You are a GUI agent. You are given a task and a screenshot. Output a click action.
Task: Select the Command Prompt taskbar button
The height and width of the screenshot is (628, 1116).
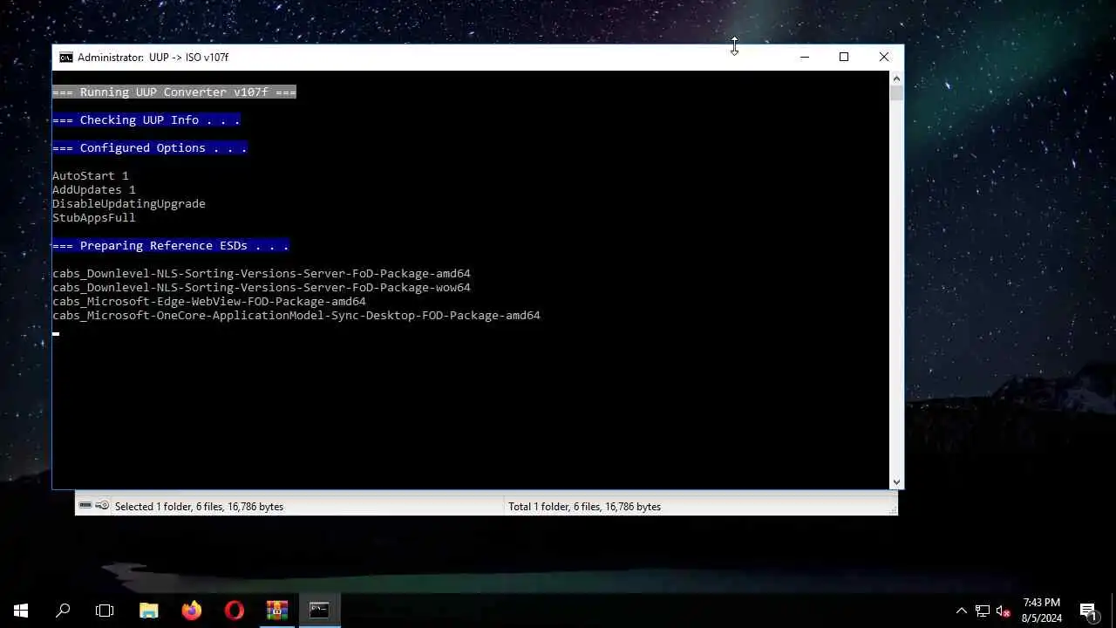pos(319,611)
